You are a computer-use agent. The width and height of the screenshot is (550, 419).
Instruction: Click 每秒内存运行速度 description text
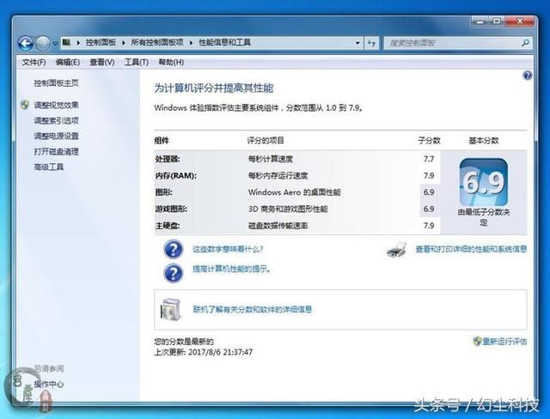pyautogui.click(x=278, y=175)
